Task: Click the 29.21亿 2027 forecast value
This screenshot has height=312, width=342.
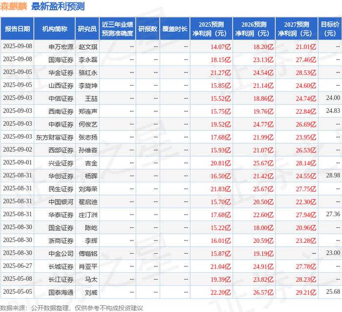Action: (306, 292)
